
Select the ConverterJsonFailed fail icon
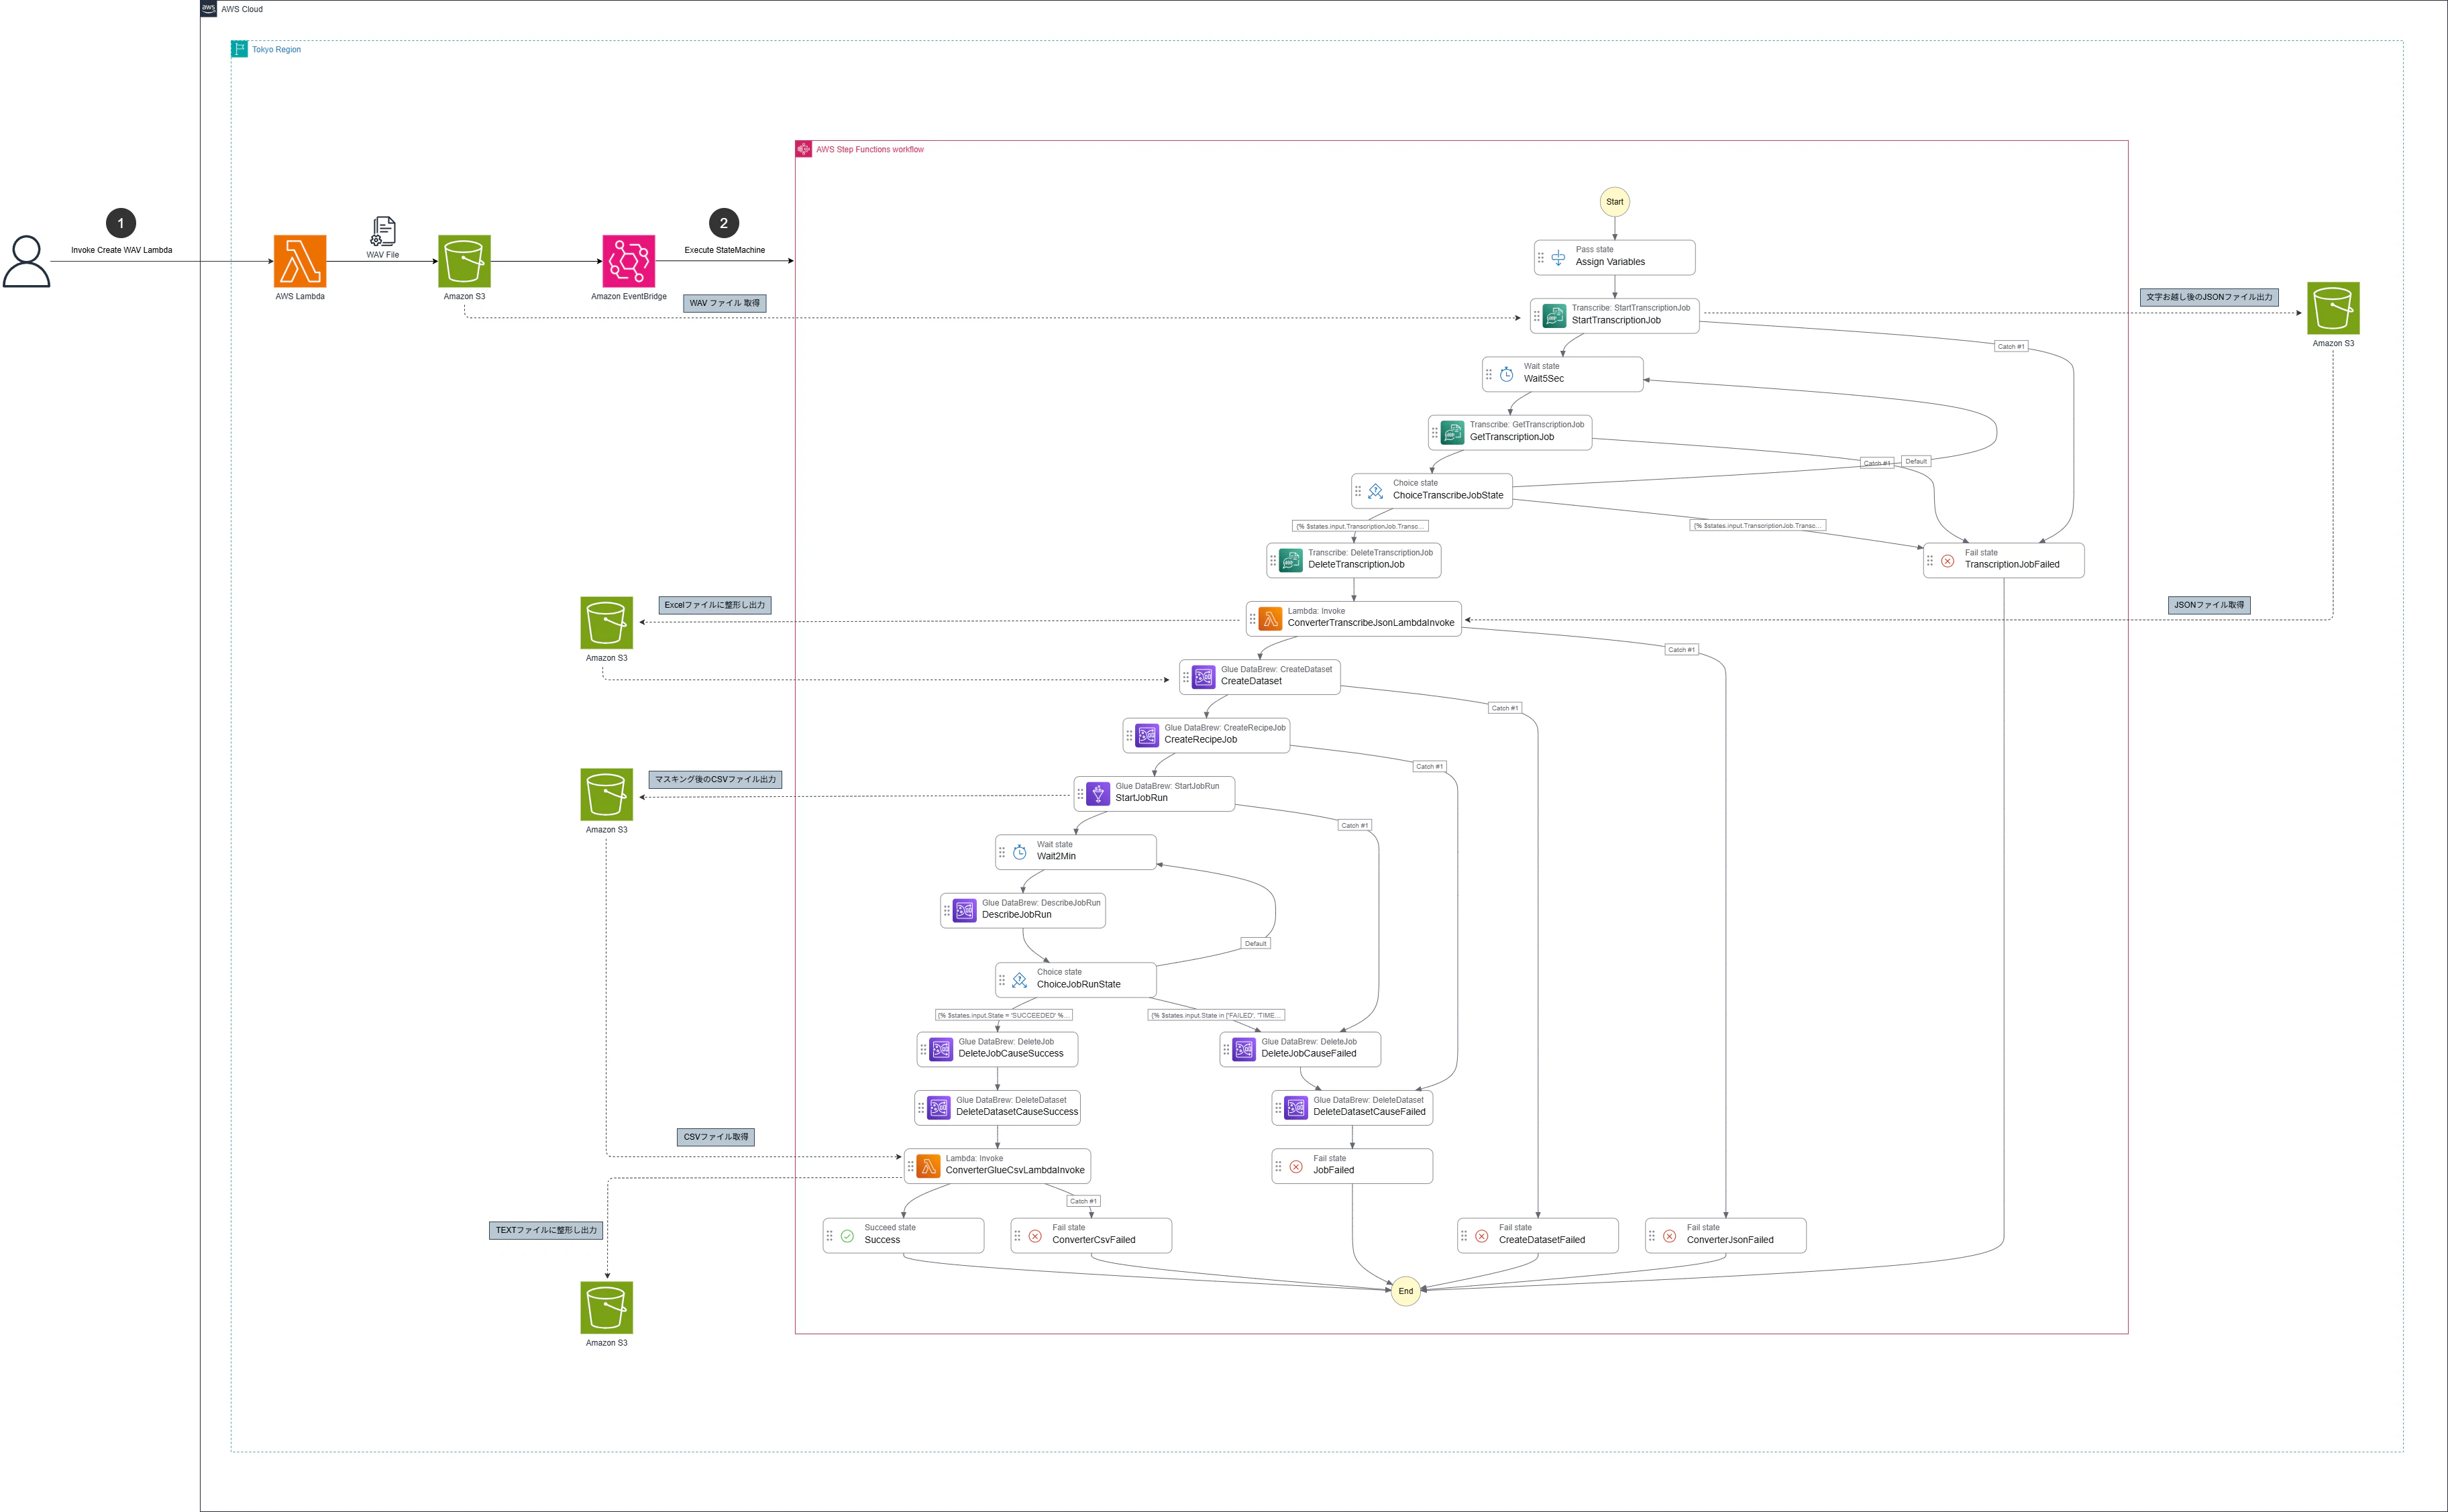[1670, 1236]
